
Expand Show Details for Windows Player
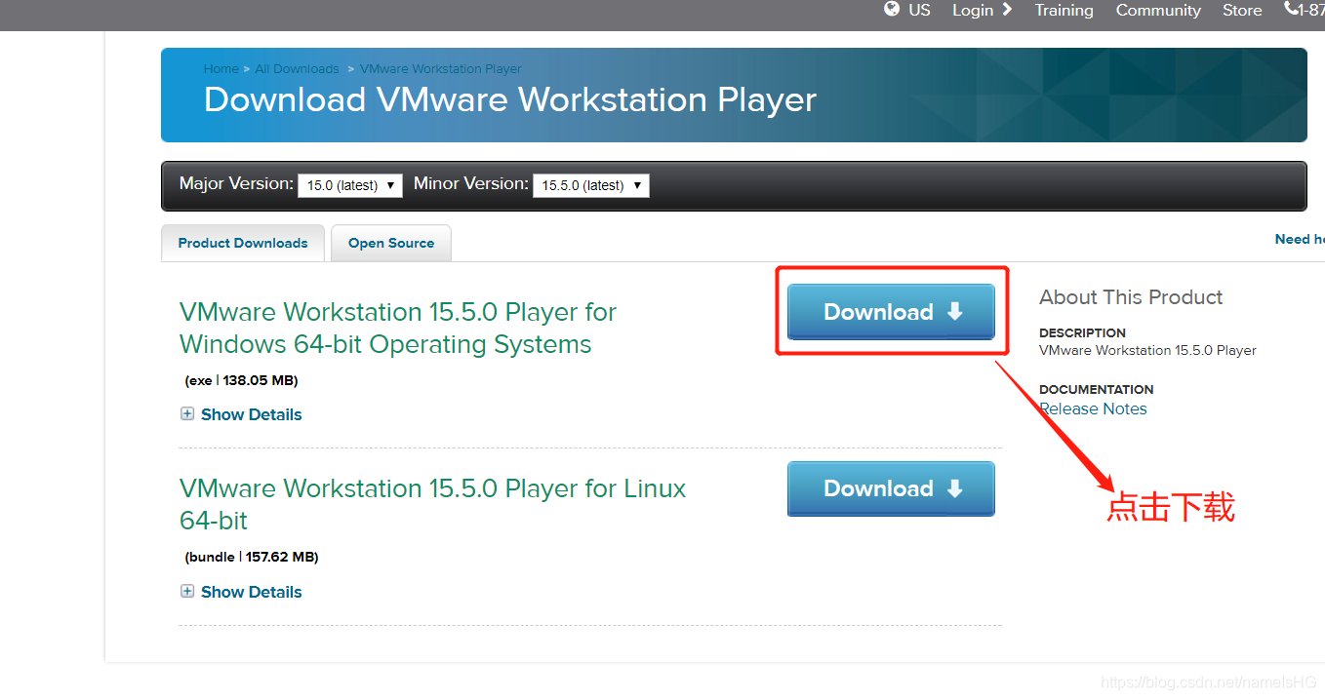point(251,414)
